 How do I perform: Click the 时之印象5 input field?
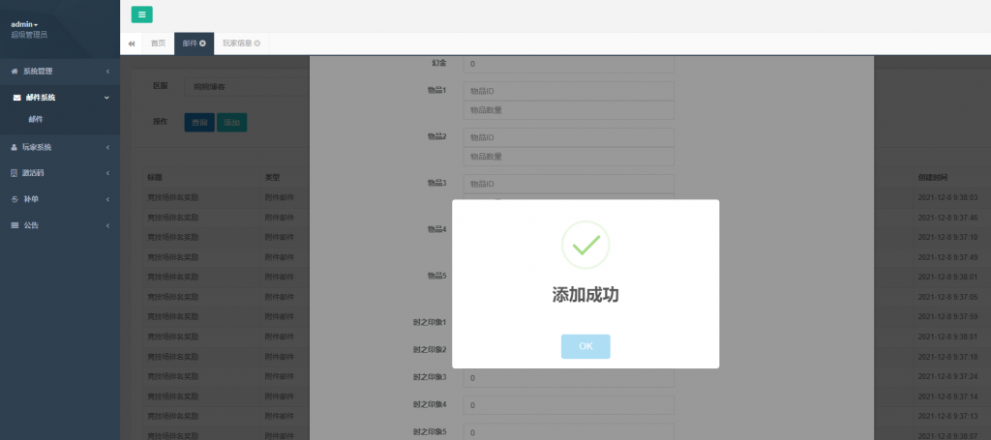568,432
